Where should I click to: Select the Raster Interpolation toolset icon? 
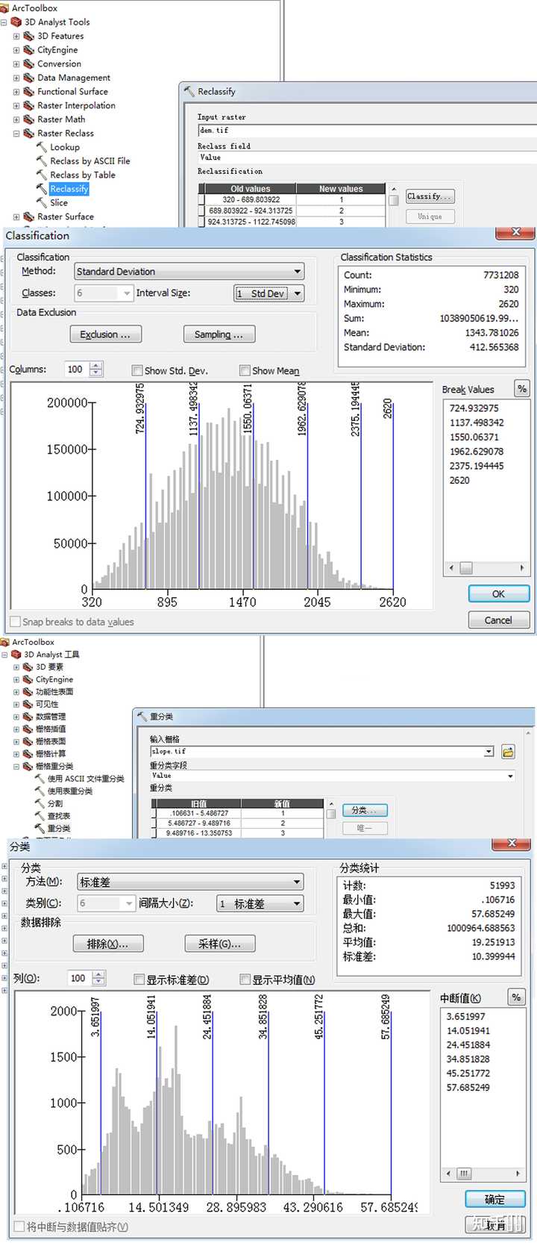tap(28, 105)
